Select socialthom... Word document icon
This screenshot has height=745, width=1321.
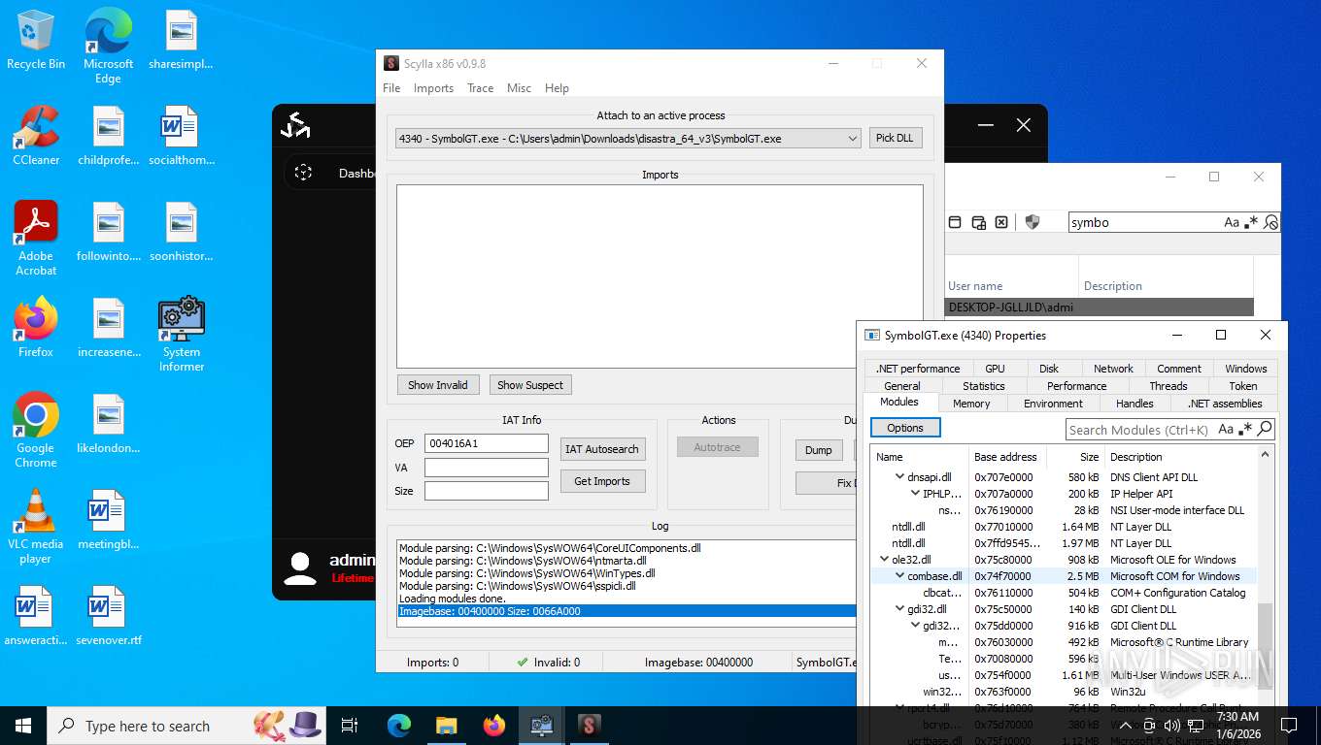click(182, 136)
